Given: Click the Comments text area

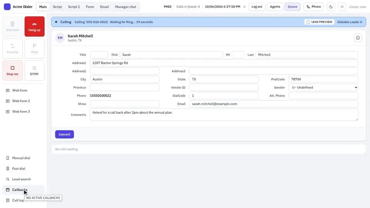Looking at the screenshot, I should (224, 115).
